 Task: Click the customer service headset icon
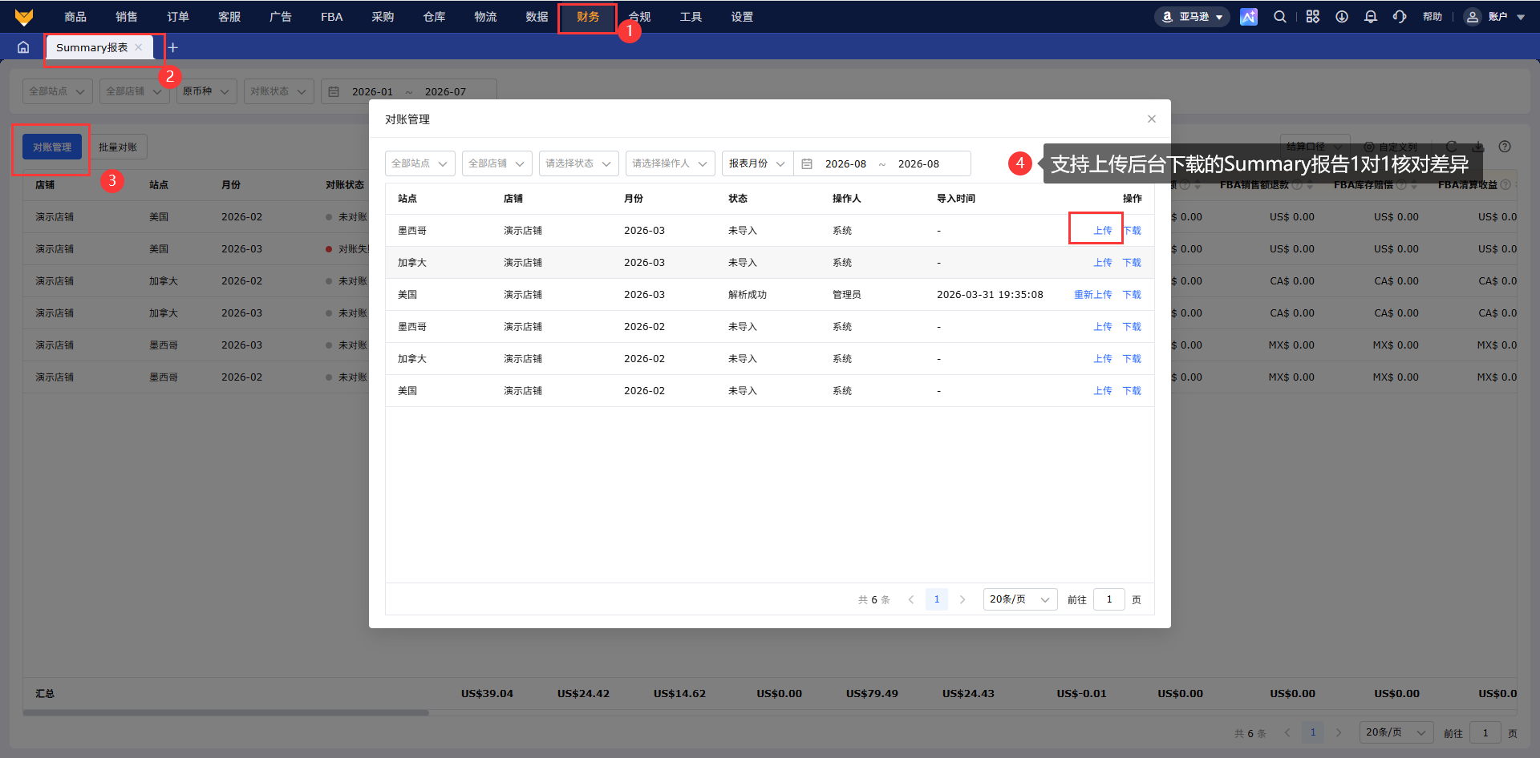[1400, 17]
